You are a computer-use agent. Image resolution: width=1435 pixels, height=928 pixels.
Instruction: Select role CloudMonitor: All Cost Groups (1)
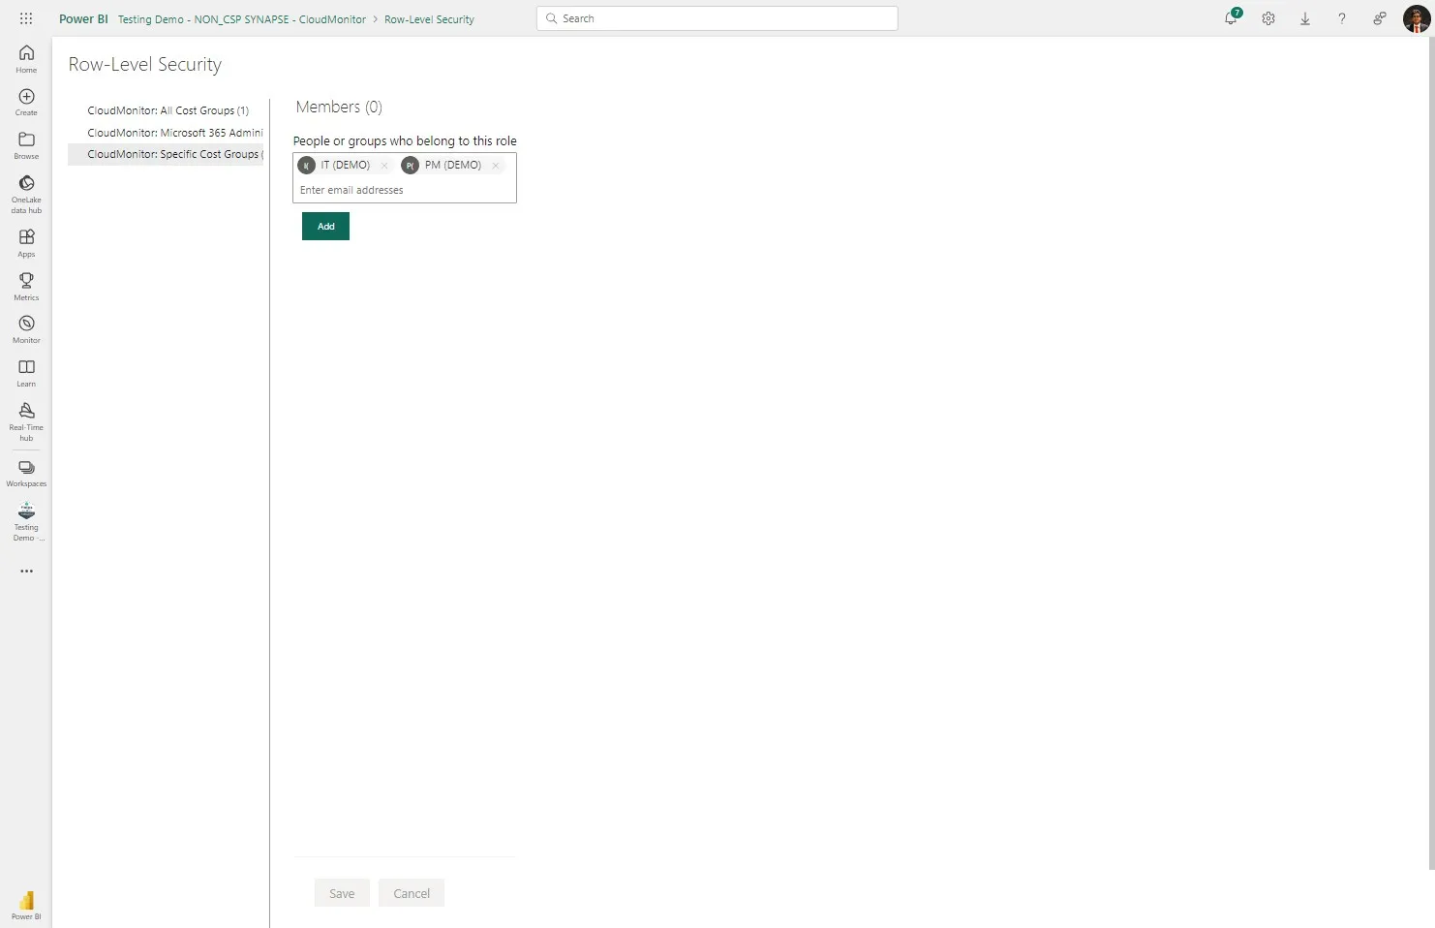coord(168,110)
